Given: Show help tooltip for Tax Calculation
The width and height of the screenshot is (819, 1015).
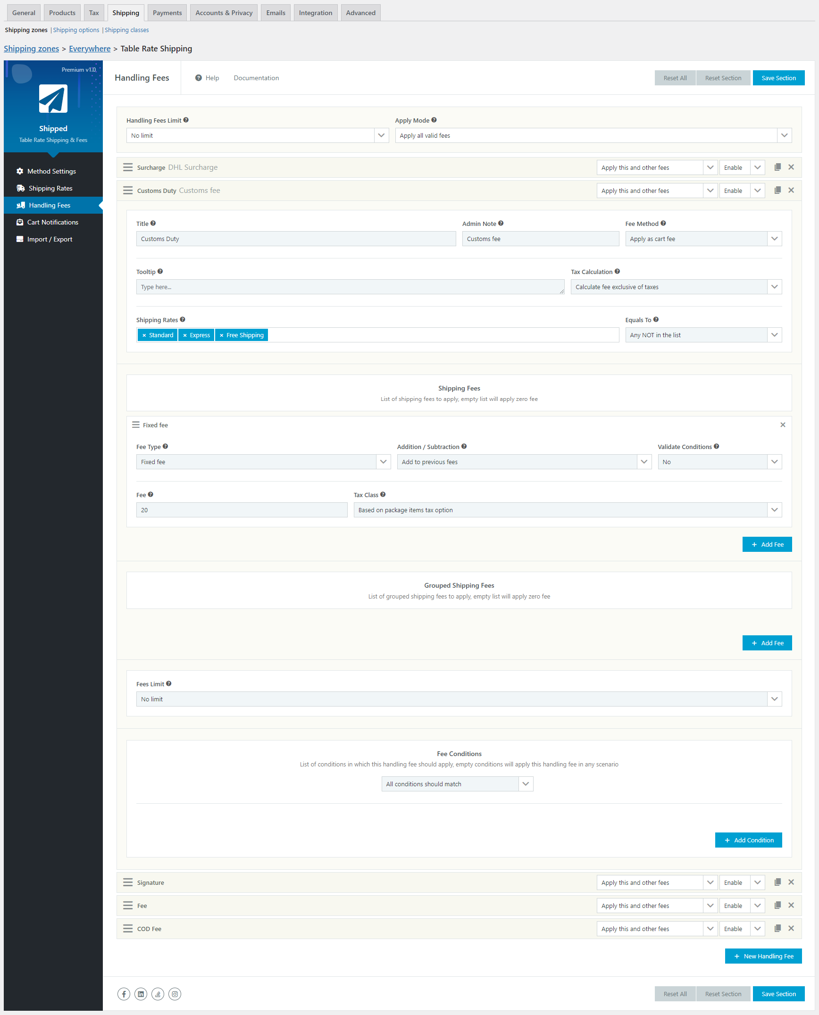Looking at the screenshot, I should coord(617,271).
